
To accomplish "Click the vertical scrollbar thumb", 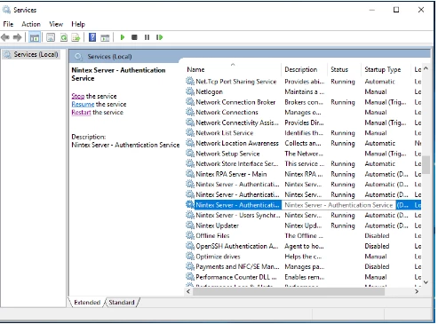I will (x=426, y=165).
